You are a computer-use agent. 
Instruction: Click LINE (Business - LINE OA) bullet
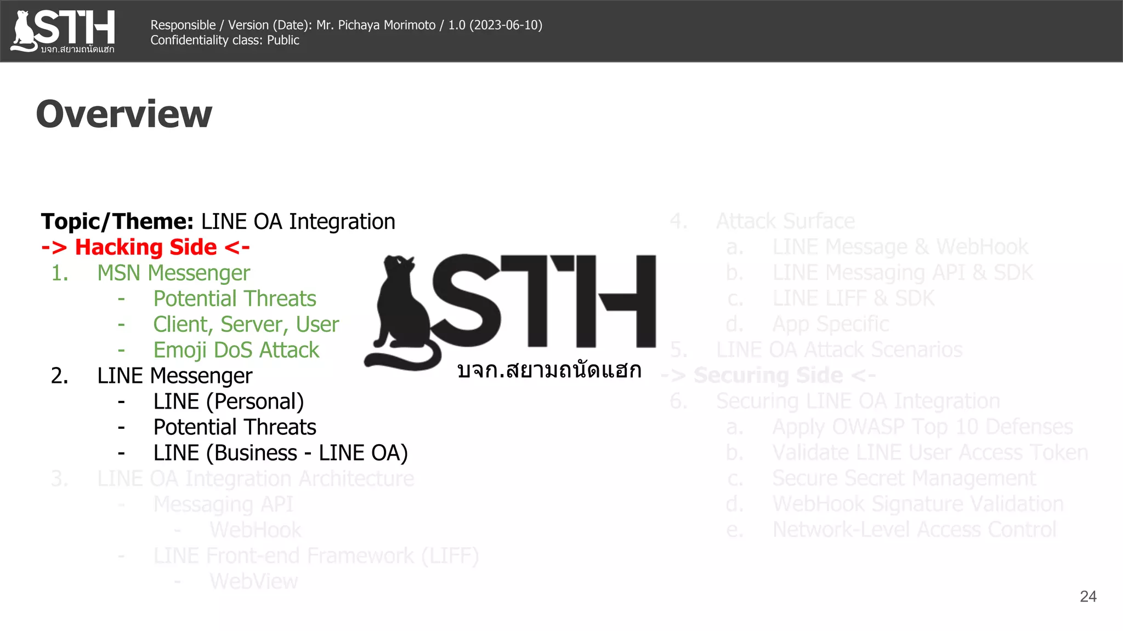pyautogui.click(x=280, y=453)
